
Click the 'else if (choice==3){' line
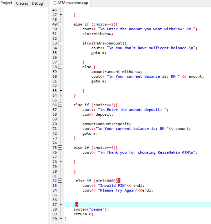[96, 105]
